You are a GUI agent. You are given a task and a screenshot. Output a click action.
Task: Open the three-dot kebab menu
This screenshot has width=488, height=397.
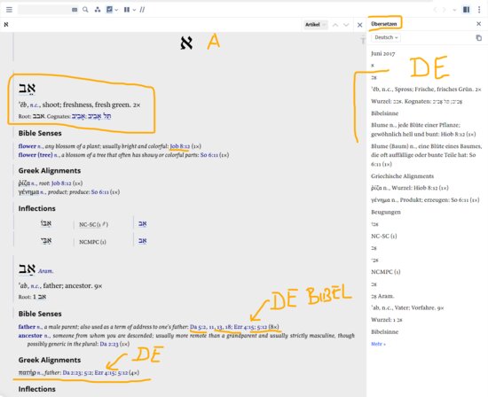click(479, 10)
